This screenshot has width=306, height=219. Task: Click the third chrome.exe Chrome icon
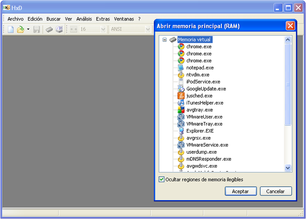tap(181, 60)
